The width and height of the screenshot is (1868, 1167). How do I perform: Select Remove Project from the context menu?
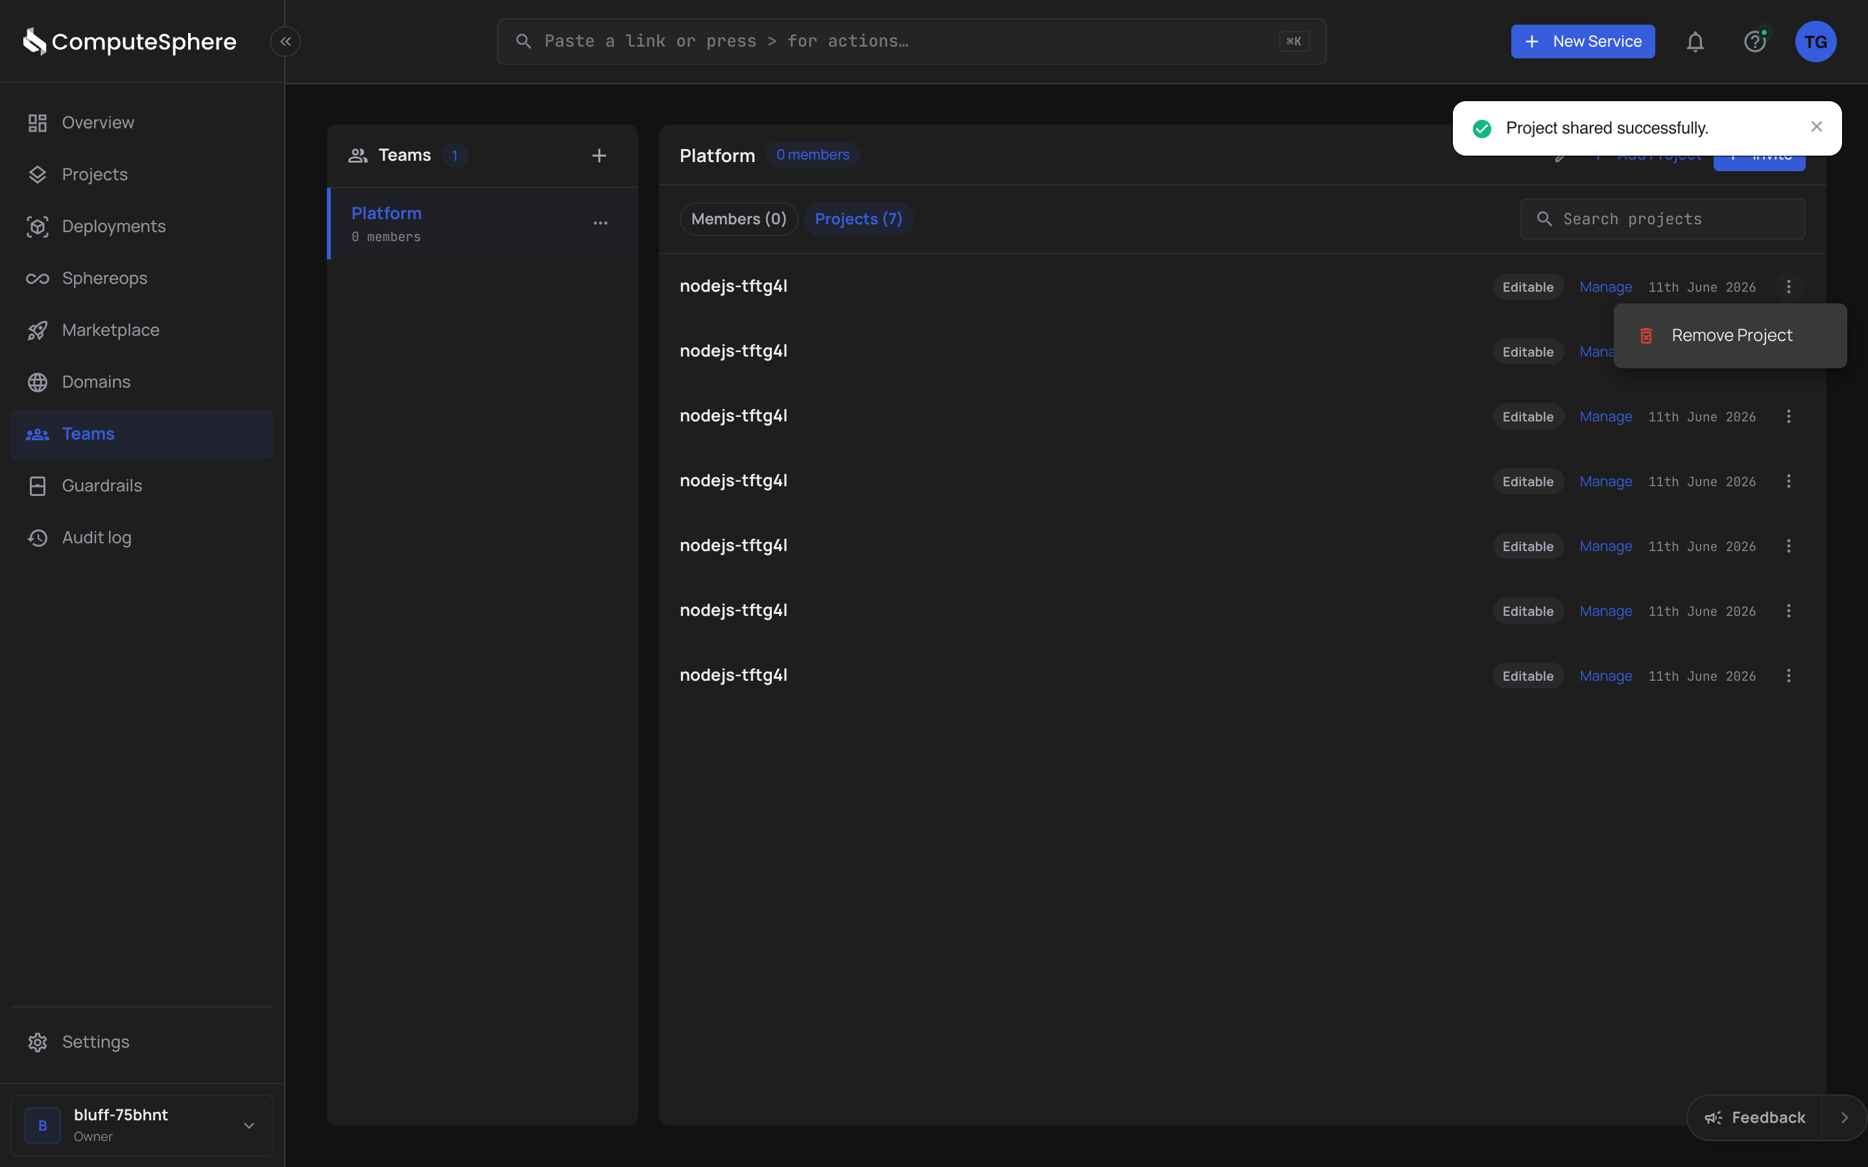click(1730, 336)
